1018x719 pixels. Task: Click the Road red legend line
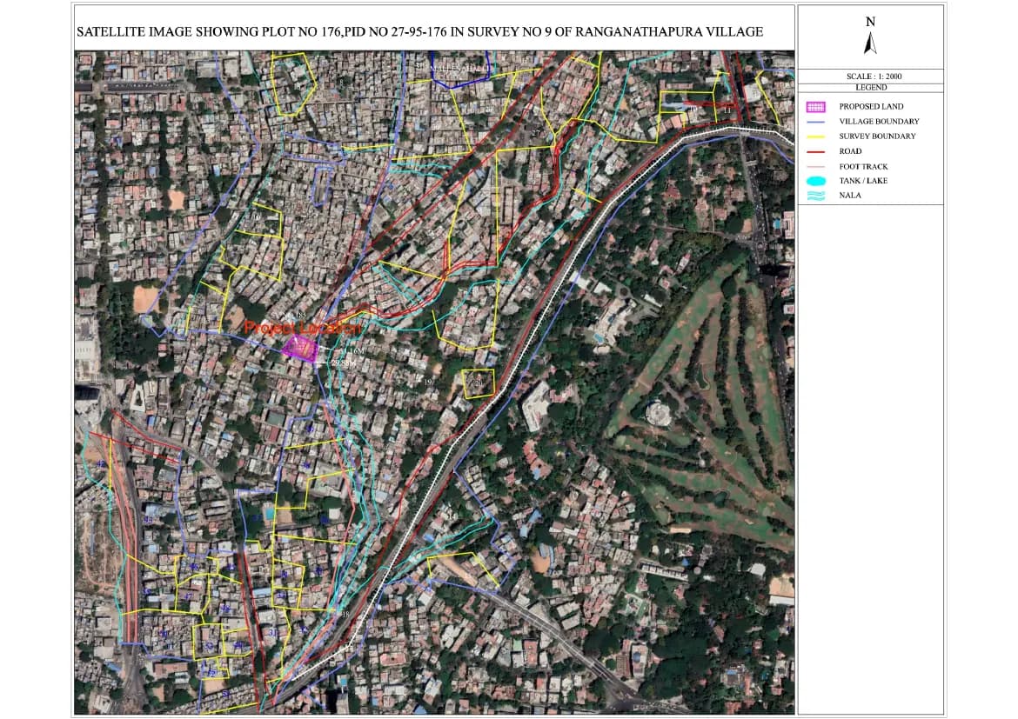click(815, 152)
